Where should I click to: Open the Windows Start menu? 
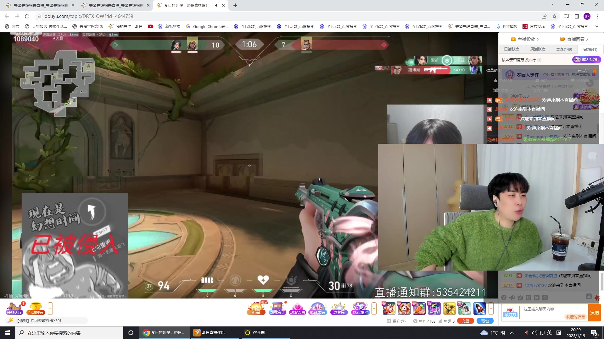click(x=8, y=333)
